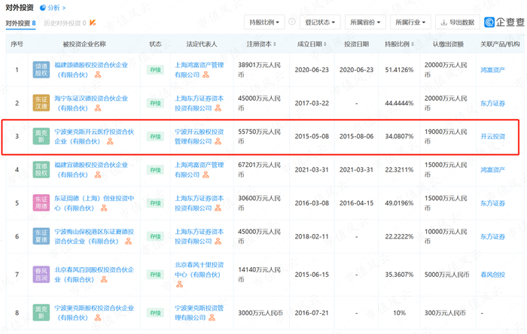Click the 企查查 logo
527x334 pixels.
[504, 22]
